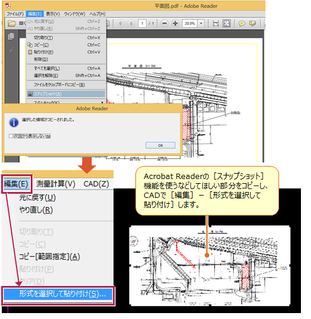The image size is (311, 319).
Task: Open the page thumbnails sidebar icon
Action: [11, 36]
